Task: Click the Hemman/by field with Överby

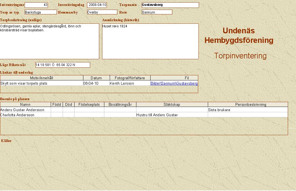Action: [x=102, y=12]
